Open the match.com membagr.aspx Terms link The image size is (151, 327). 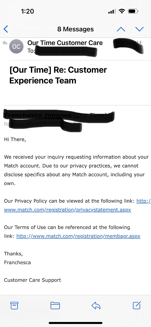pos(78,236)
